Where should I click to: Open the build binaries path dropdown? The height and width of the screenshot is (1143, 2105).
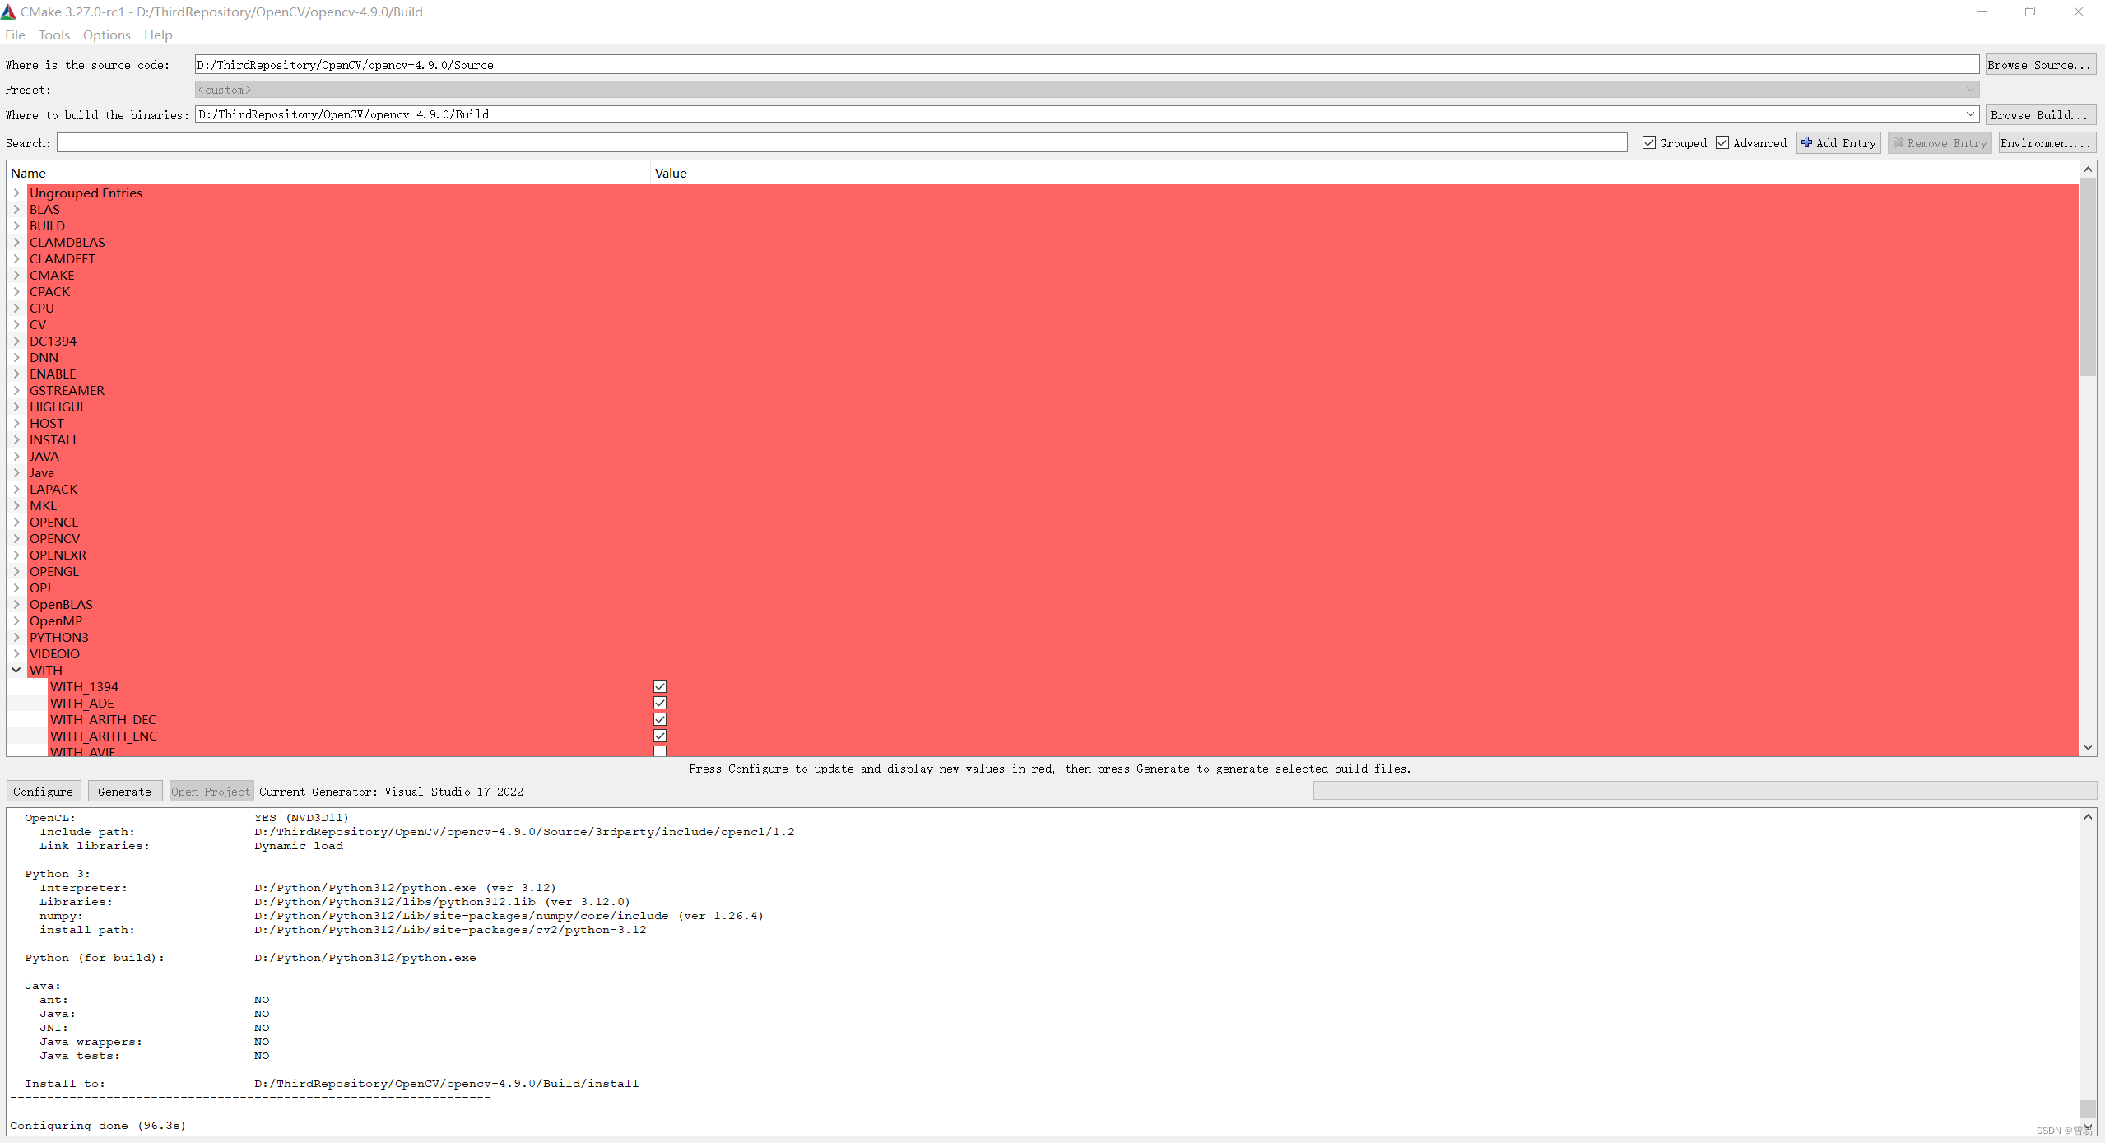[1971, 114]
